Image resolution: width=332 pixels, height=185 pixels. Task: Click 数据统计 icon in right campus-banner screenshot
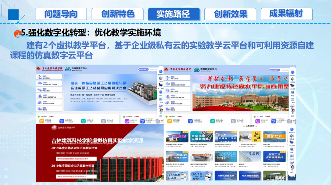(x=292, y=72)
